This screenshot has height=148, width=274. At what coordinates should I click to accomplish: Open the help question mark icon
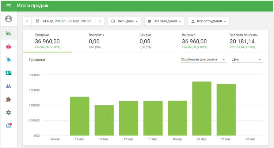(x=8, y=126)
